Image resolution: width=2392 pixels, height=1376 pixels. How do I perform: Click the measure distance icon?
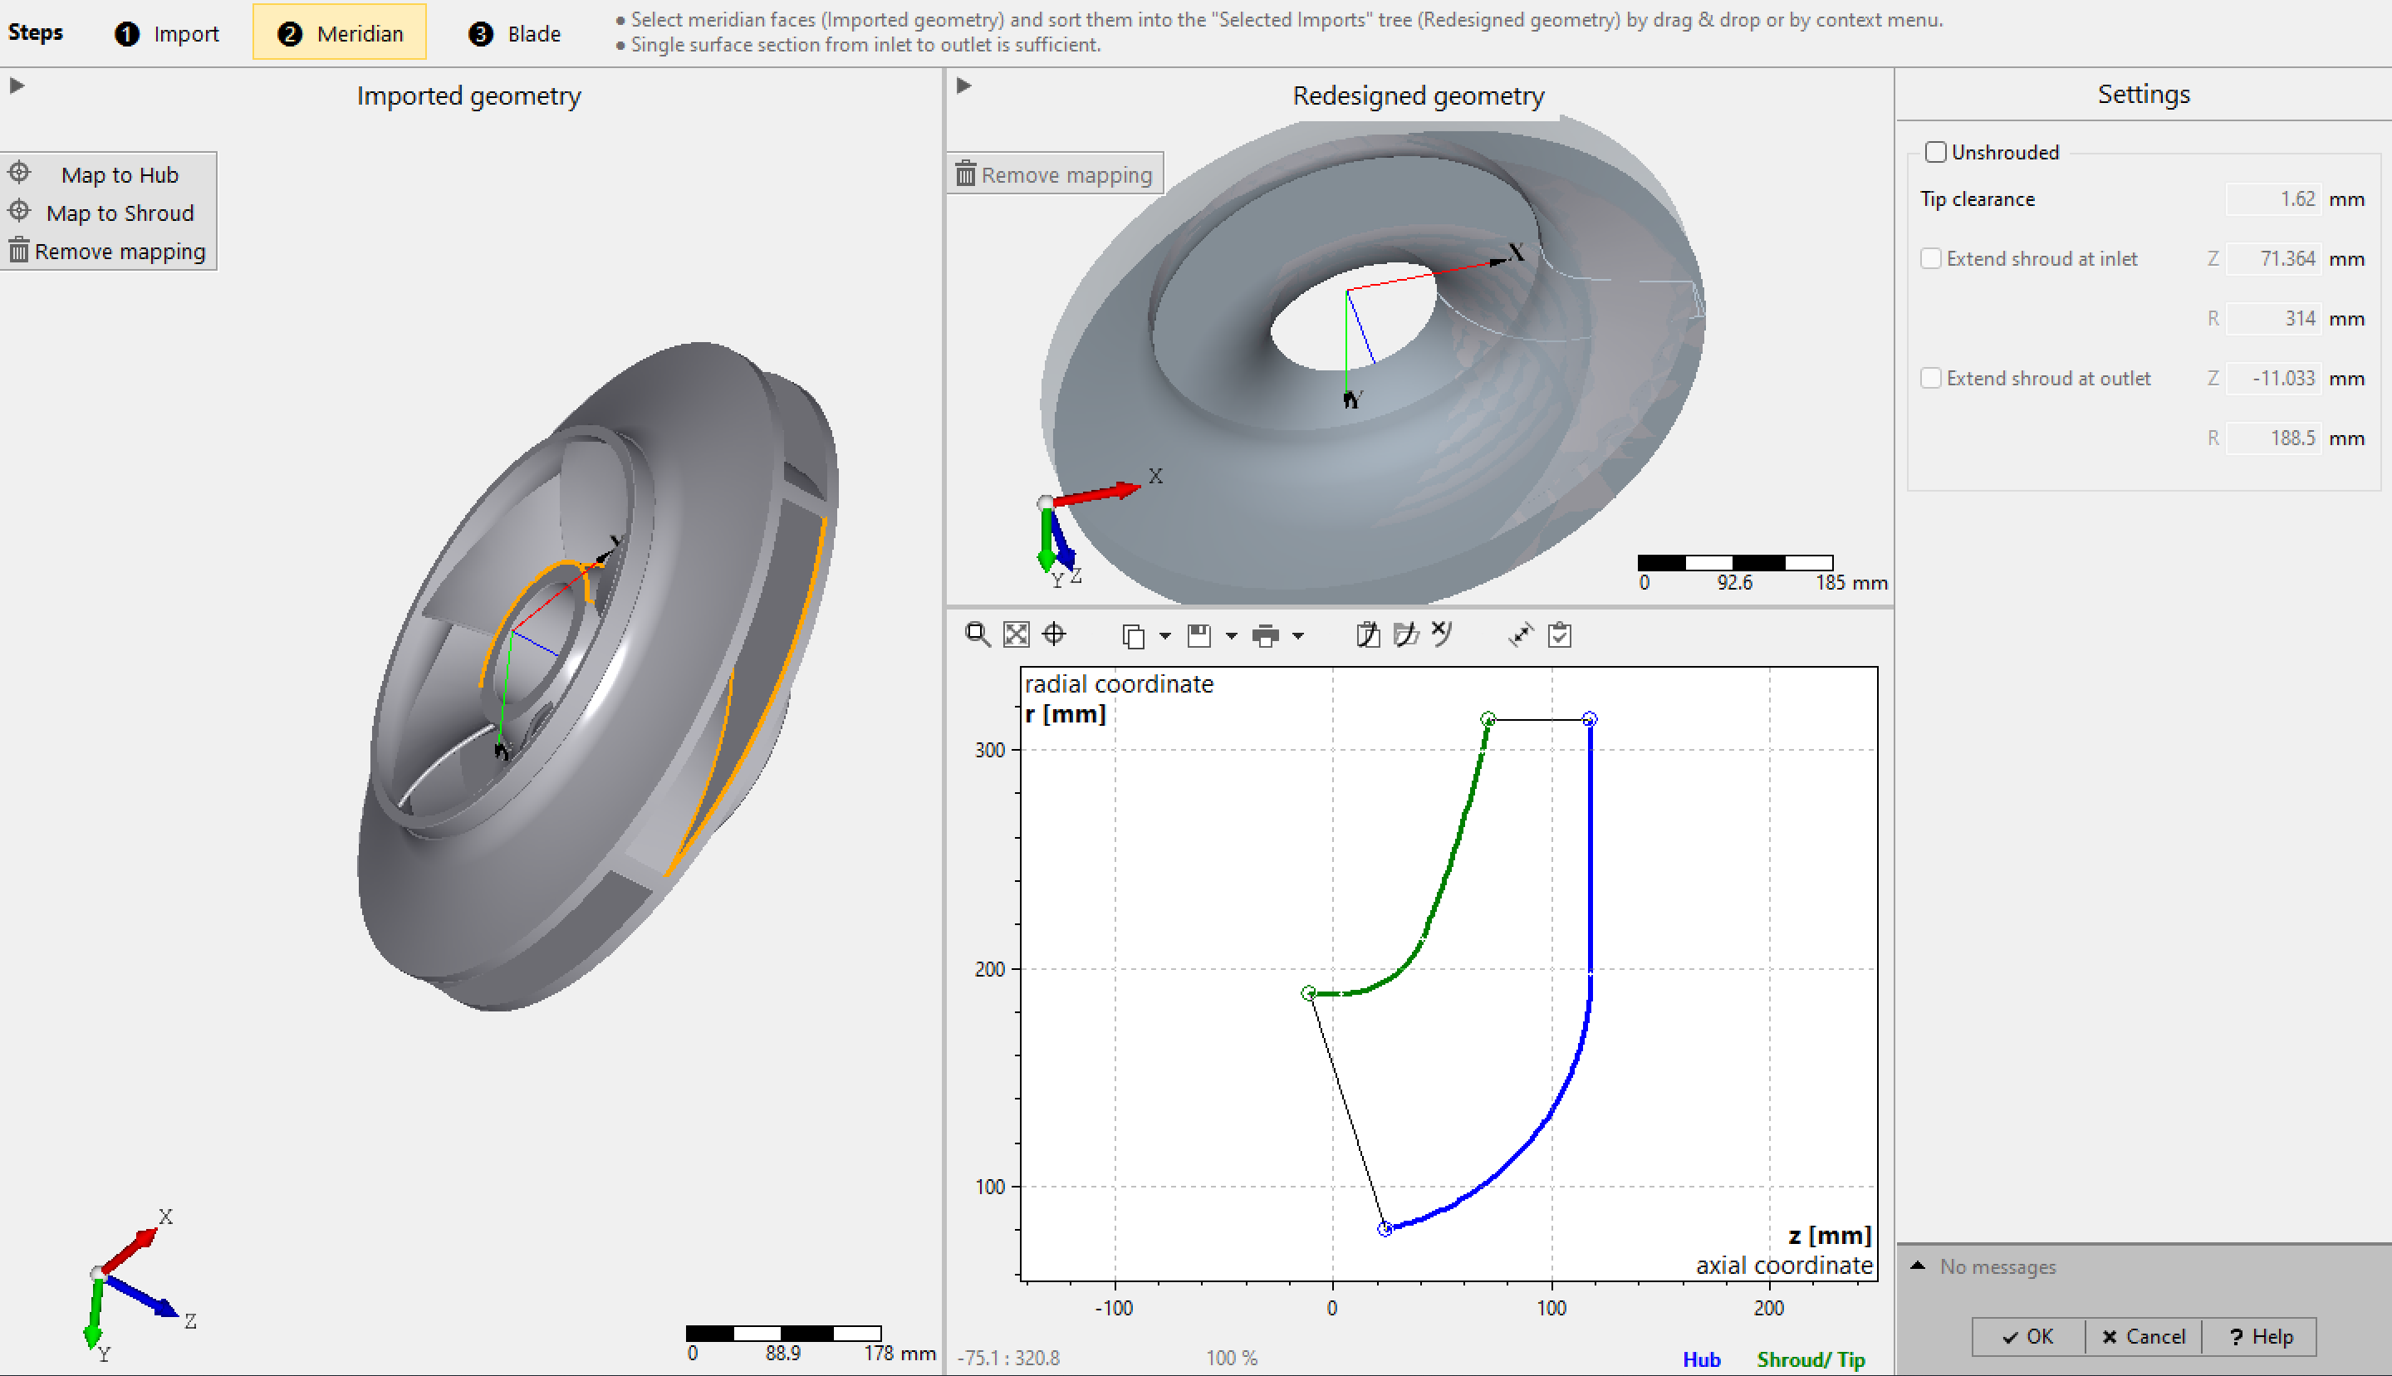tap(1521, 634)
